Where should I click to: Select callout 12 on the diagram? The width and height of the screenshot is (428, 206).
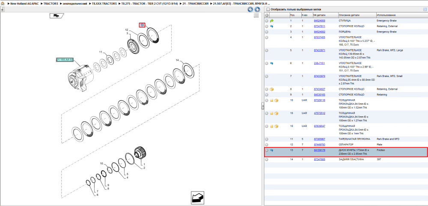point(127,29)
